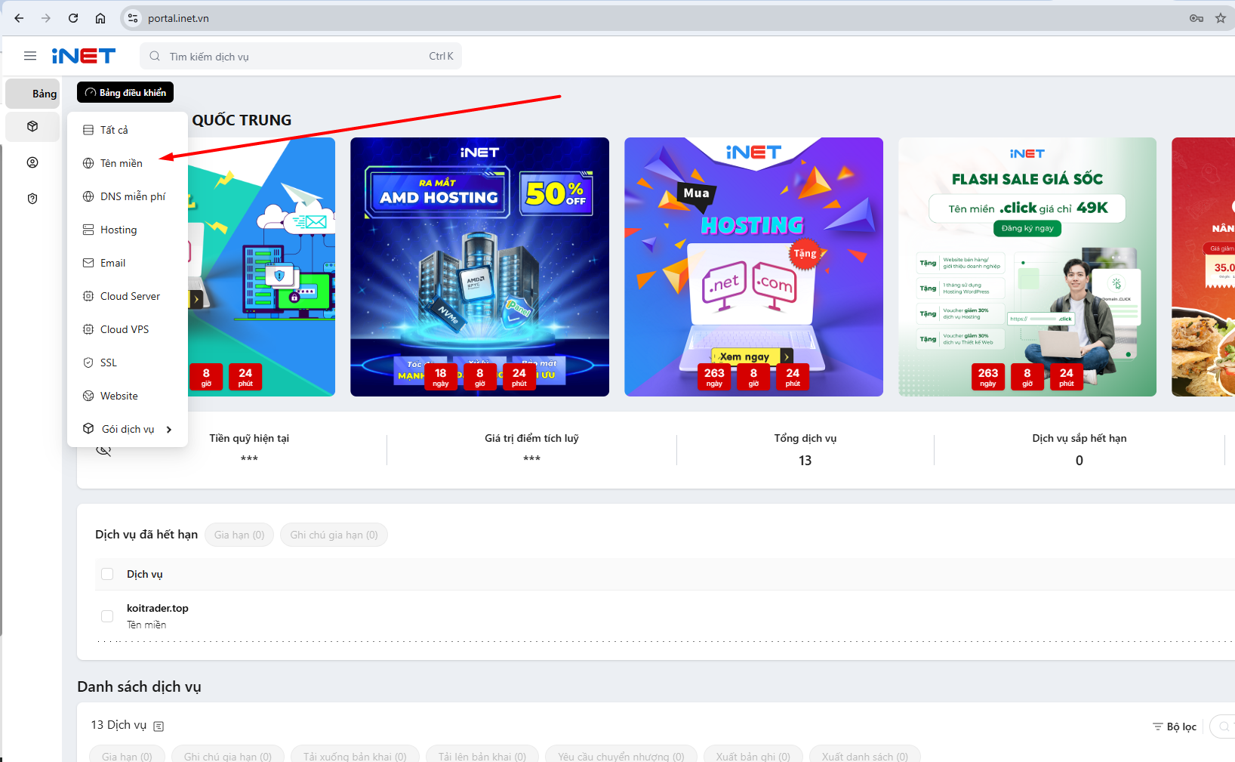Viewport: 1235px width, 762px height.
Task: Switch to the Gia hạn (0) tab
Action: point(239,535)
